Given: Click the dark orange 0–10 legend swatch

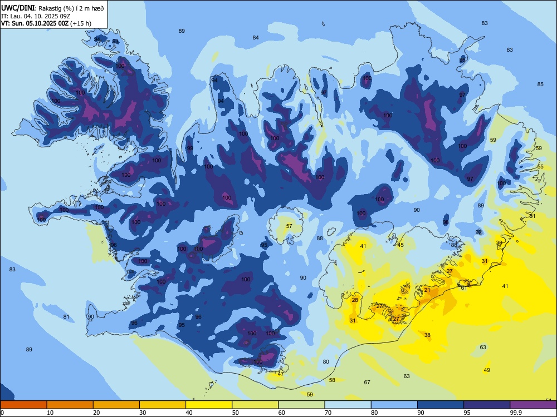Looking at the screenshot, I should [x=23, y=405].
